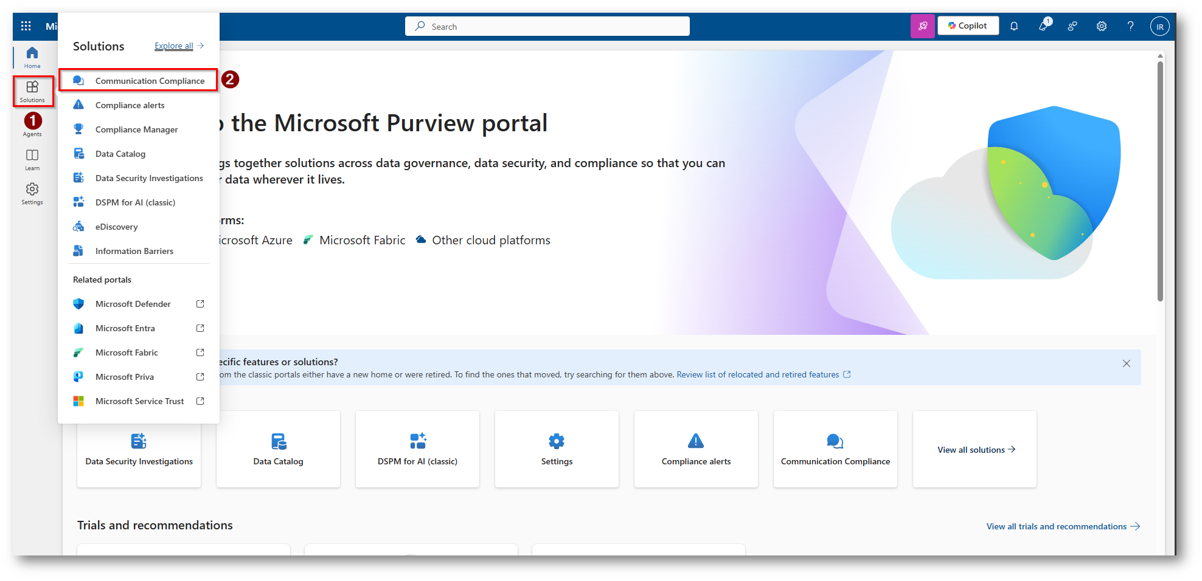The image size is (1202, 581).
Task: Open the Microsoft Fabric related portal
Action: [x=139, y=352]
